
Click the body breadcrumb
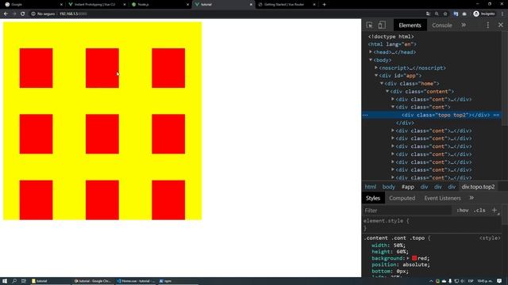coord(388,187)
